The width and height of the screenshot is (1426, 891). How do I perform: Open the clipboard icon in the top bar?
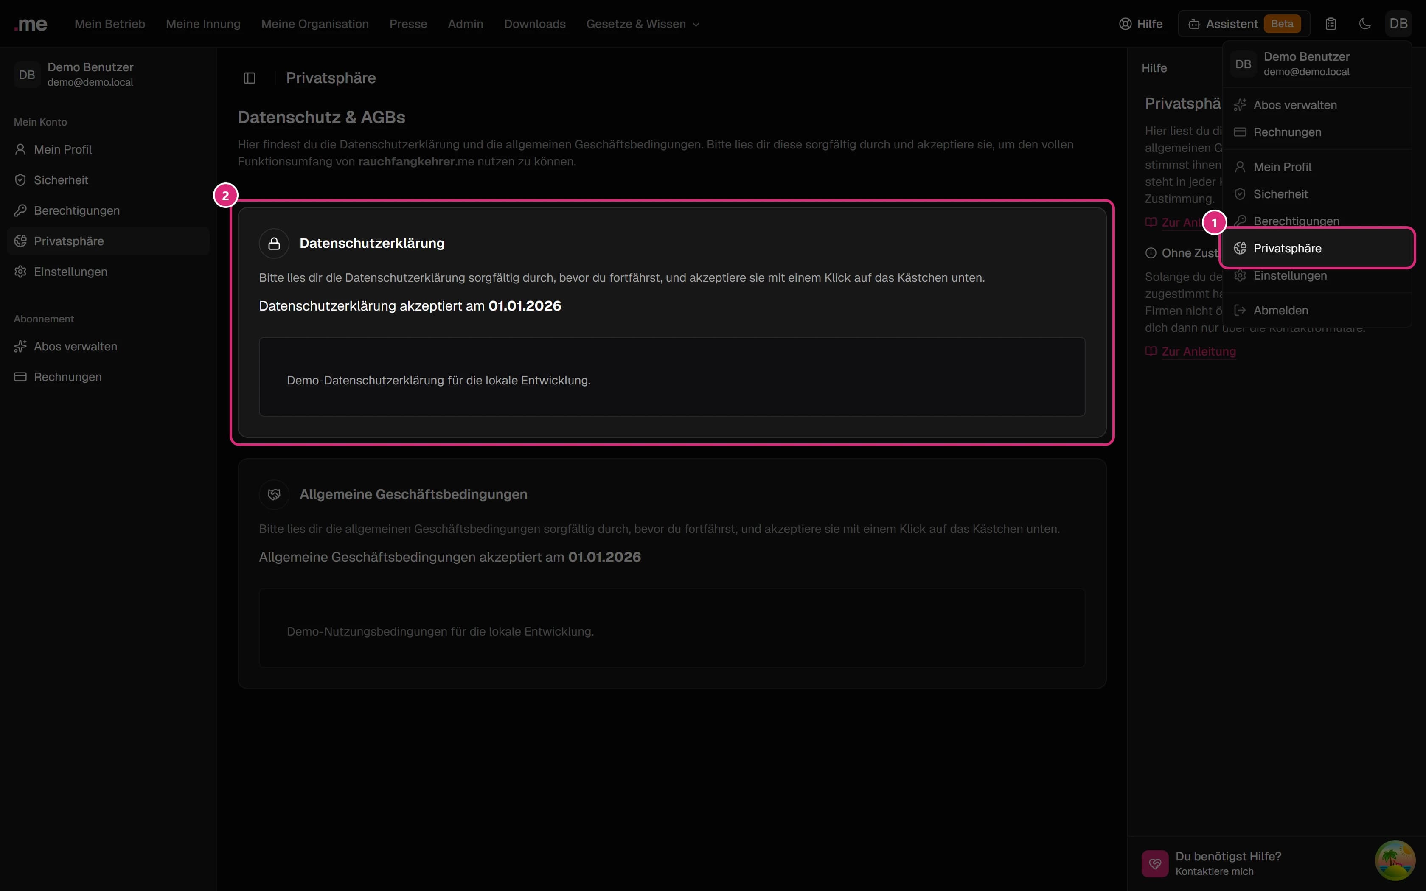pos(1331,24)
